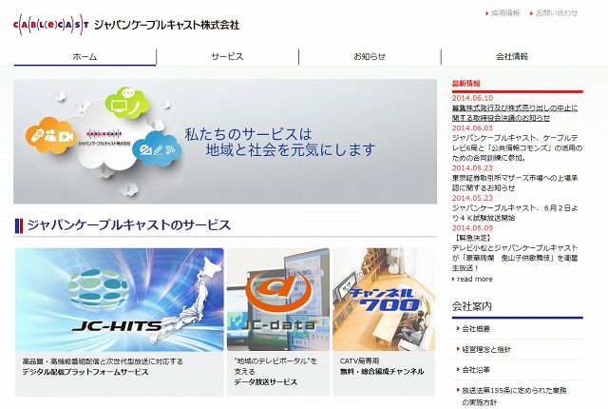Open the JC-HITS service image

pos(120,300)
